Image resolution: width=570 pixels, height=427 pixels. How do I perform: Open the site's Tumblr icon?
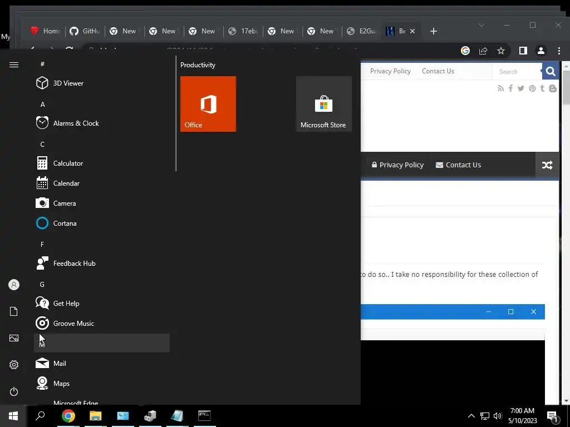click(x=542, y=88)
